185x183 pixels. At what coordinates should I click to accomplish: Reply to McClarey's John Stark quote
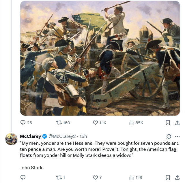tap(23, 177)
